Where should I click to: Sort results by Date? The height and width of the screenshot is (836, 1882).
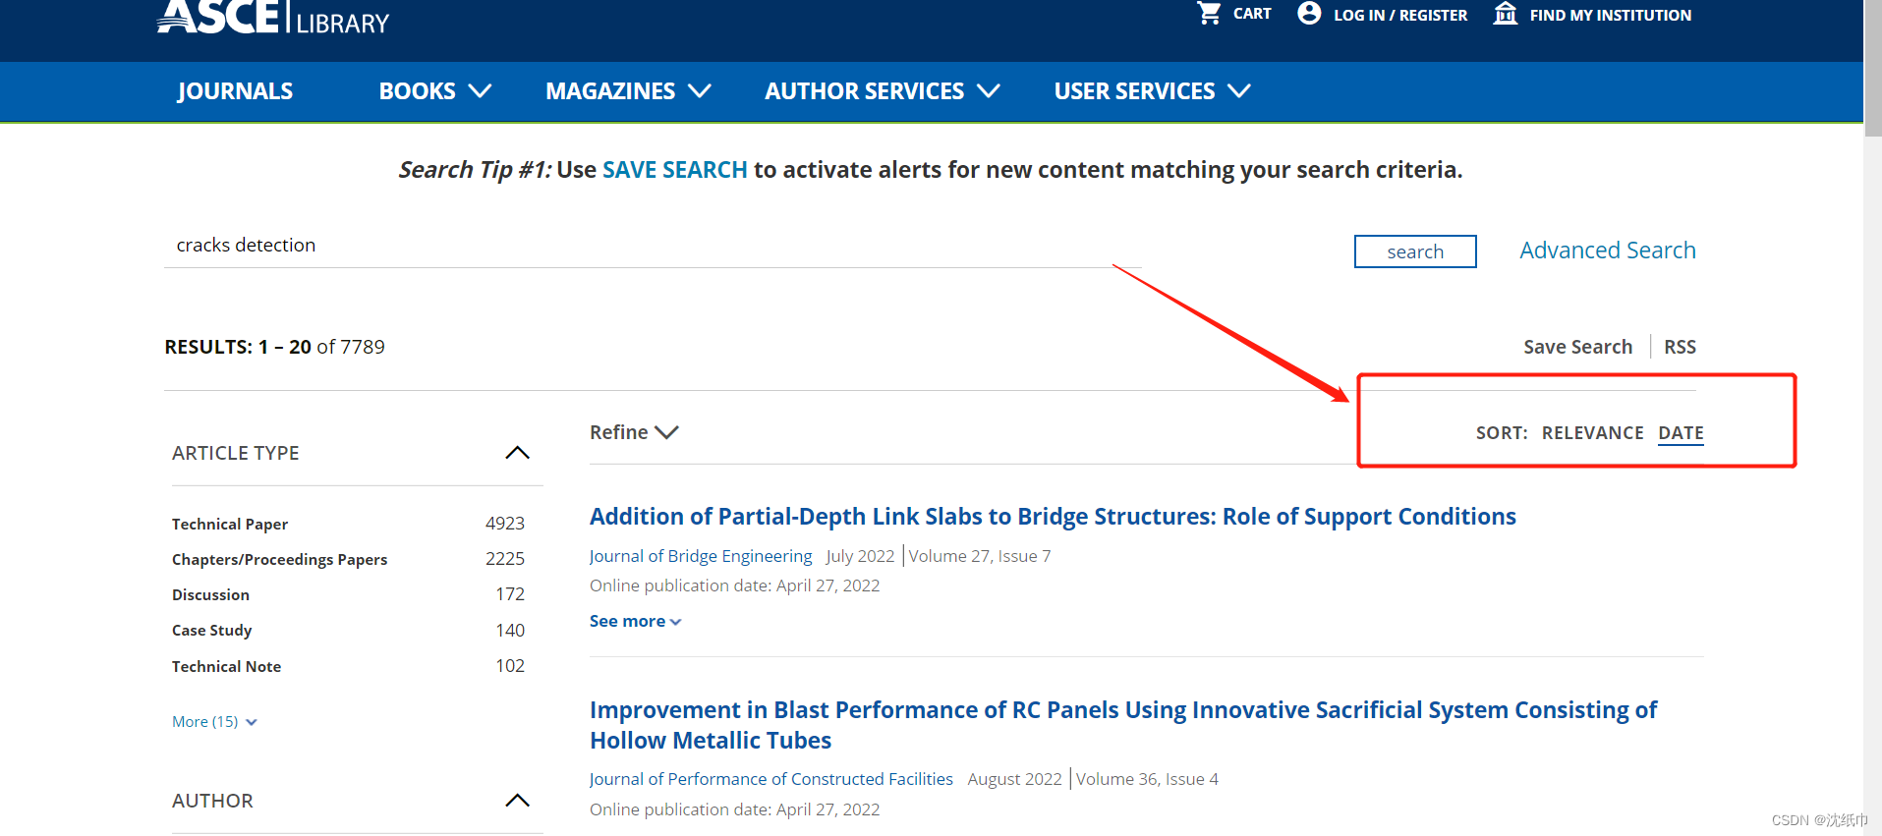[x=1681, y=433]
